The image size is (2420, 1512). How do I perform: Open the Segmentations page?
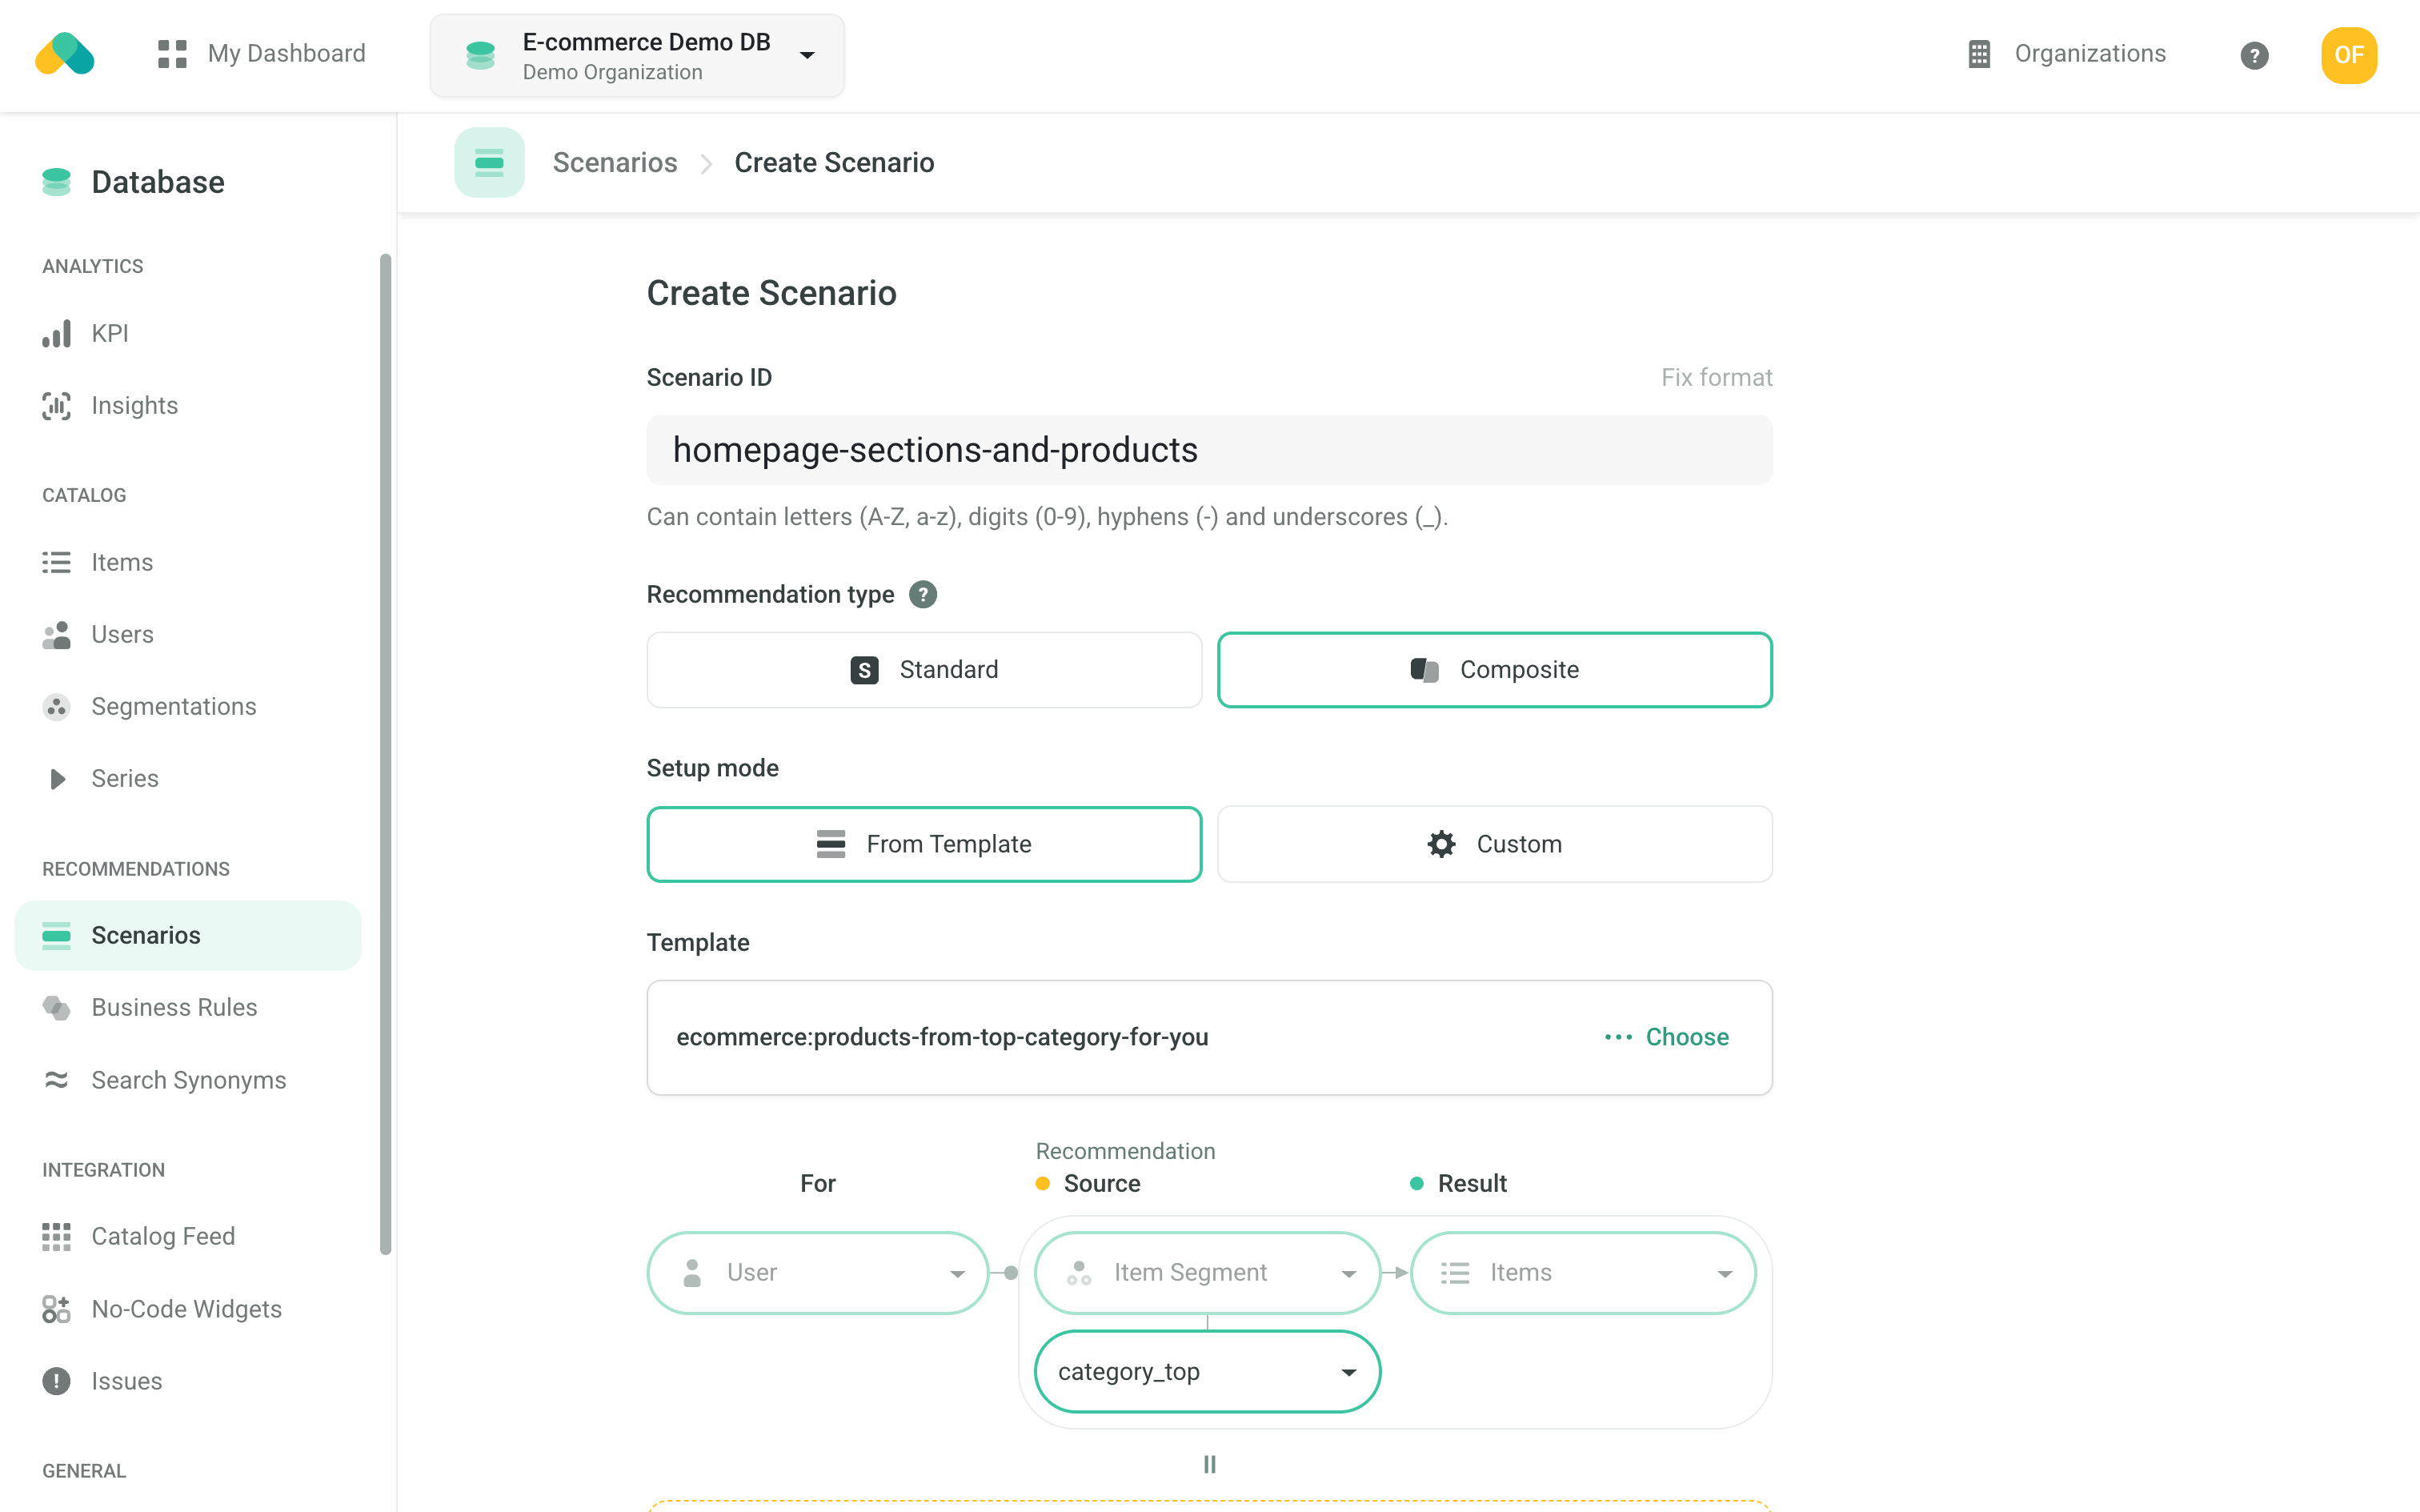point(173,706)
